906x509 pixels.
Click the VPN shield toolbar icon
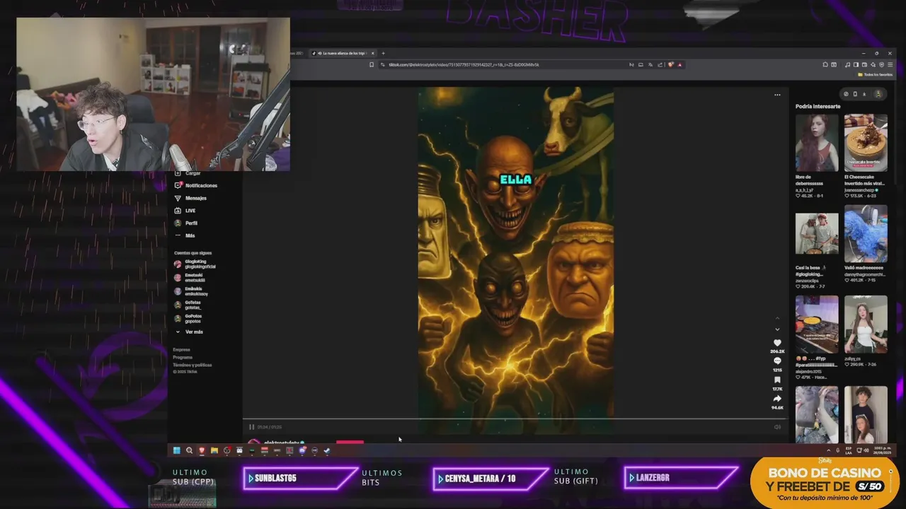tap(882, 65)
